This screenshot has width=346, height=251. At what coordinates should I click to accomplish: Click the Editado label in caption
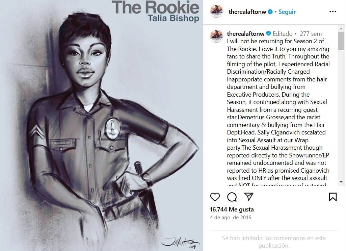pyautogui.click(x=283, y=33)
